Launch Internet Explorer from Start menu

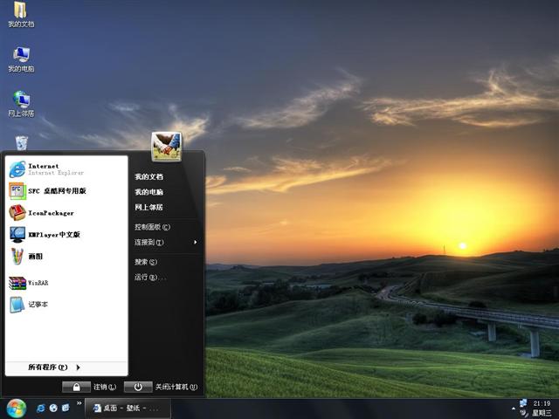(x=66, y=169)
